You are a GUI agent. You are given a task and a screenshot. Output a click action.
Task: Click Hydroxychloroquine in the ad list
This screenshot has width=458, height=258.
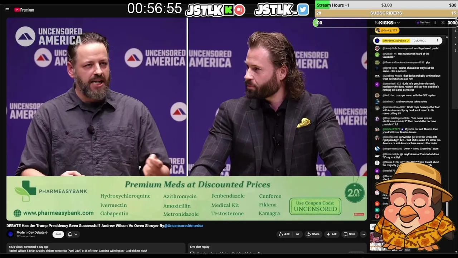coord(125,196)
